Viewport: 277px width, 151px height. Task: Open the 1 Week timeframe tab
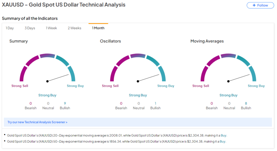pyautogui.click(x=51, y=28)
